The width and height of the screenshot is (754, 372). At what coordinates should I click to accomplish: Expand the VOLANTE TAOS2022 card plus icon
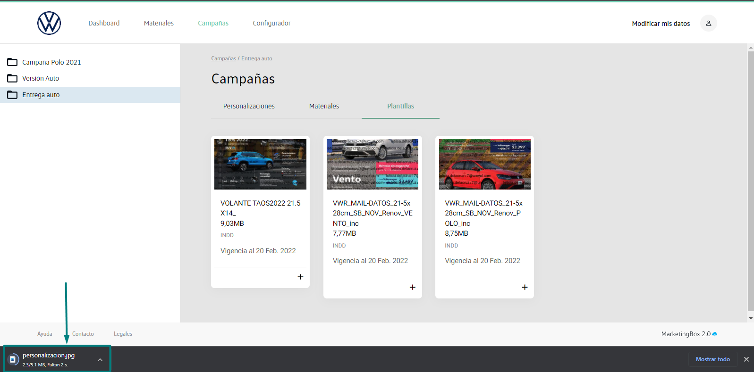[x=300, y=277]
